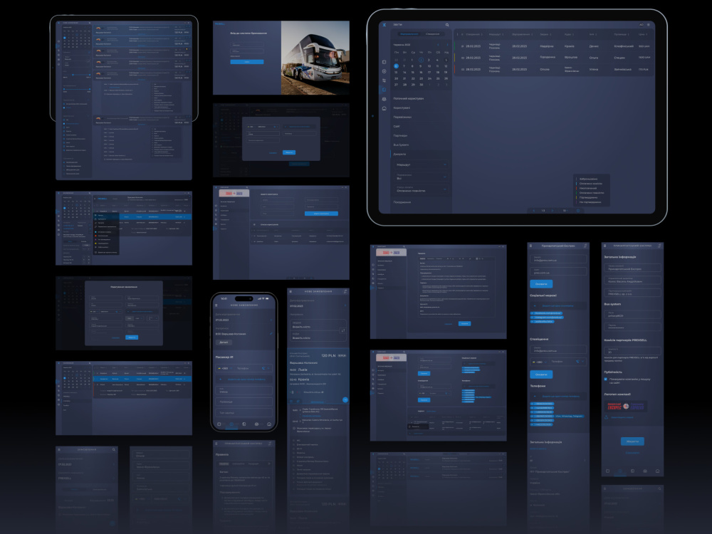
Task: Expand the 'Перевізники Всі' dropdown in the large tablet
Action: tap(422, 177)
